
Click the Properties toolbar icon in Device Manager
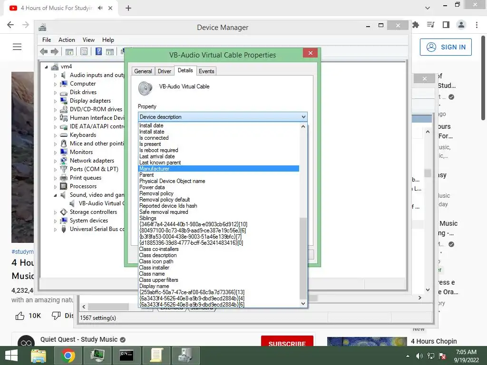click(x=84, y=51)
